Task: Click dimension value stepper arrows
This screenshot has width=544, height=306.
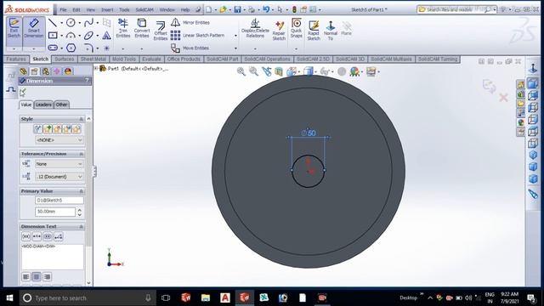Action: tap(80, 212)
